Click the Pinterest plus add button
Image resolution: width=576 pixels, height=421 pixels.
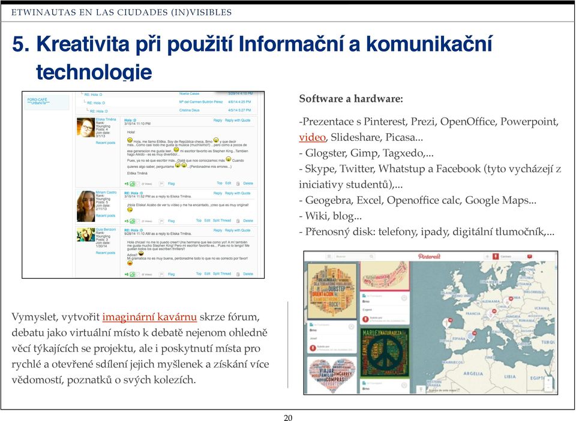487,256
